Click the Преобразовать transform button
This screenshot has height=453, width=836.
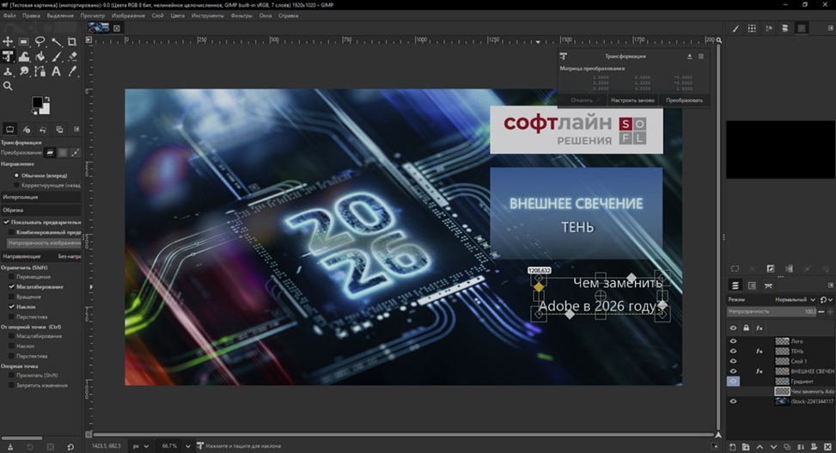click(x=684, y=101)
